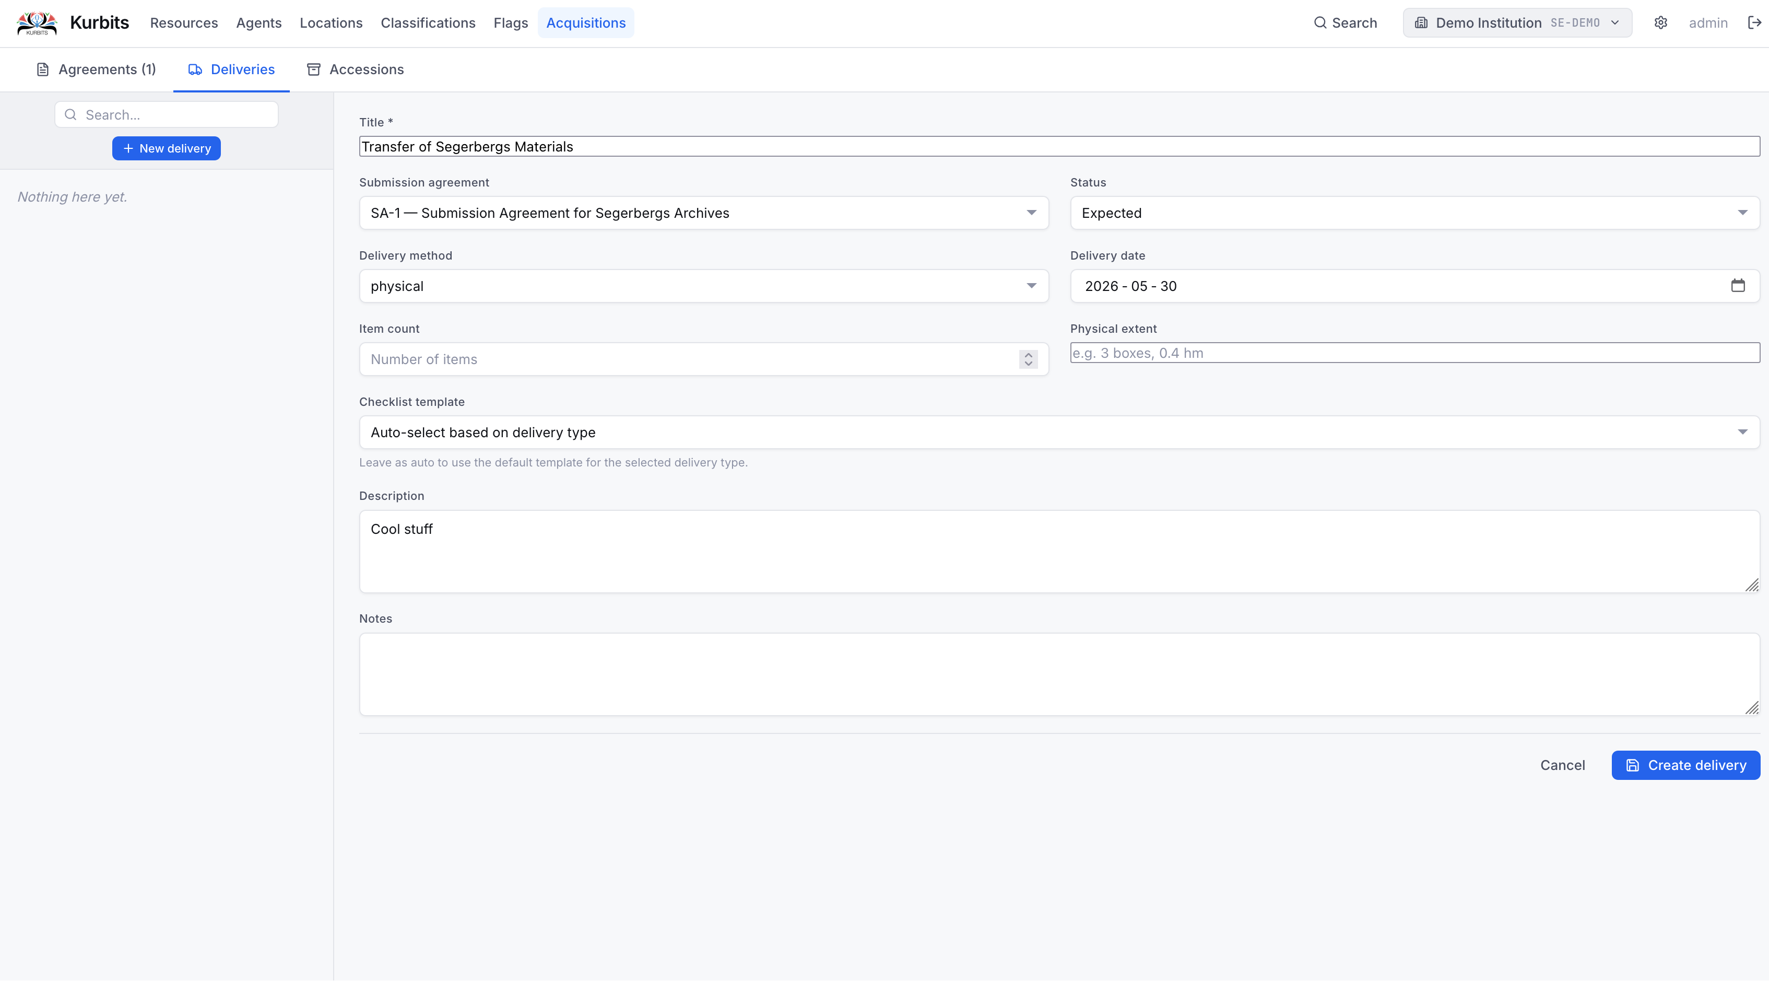
Task: Open the Agents menu
Action: [259, 22]
